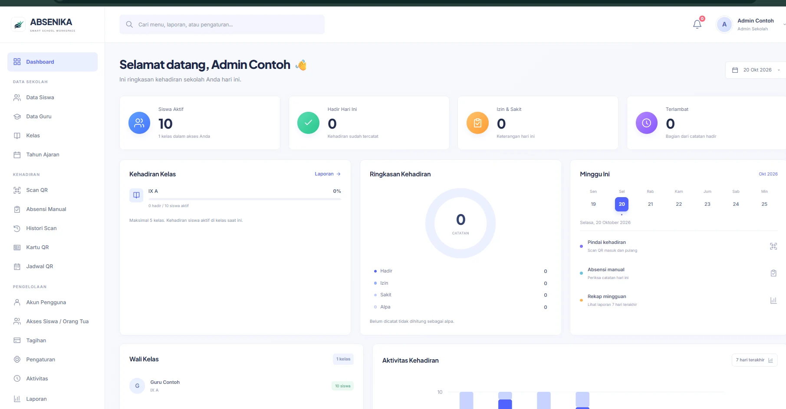Click the Izin & Sakit clipboard icon
786x409 pixels.
click(477, 123)
